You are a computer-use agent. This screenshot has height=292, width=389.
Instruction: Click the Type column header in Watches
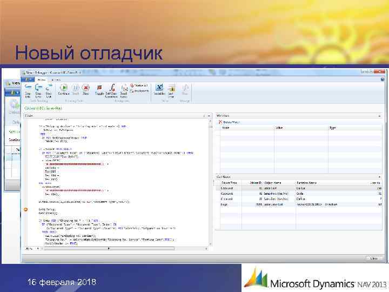pos(355,128)
